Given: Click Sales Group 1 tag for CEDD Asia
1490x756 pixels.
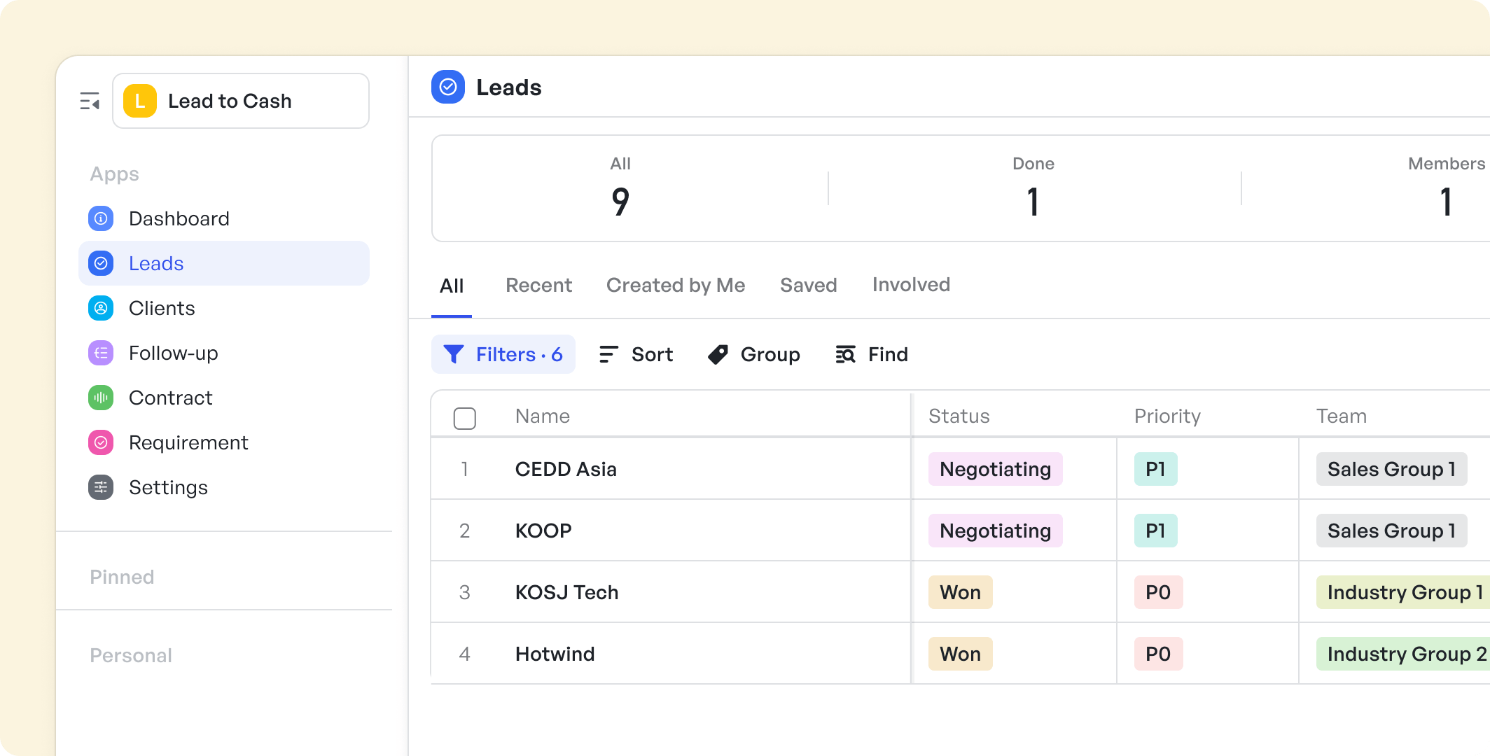Looking at the screenshot, I should click(1392, 469).
